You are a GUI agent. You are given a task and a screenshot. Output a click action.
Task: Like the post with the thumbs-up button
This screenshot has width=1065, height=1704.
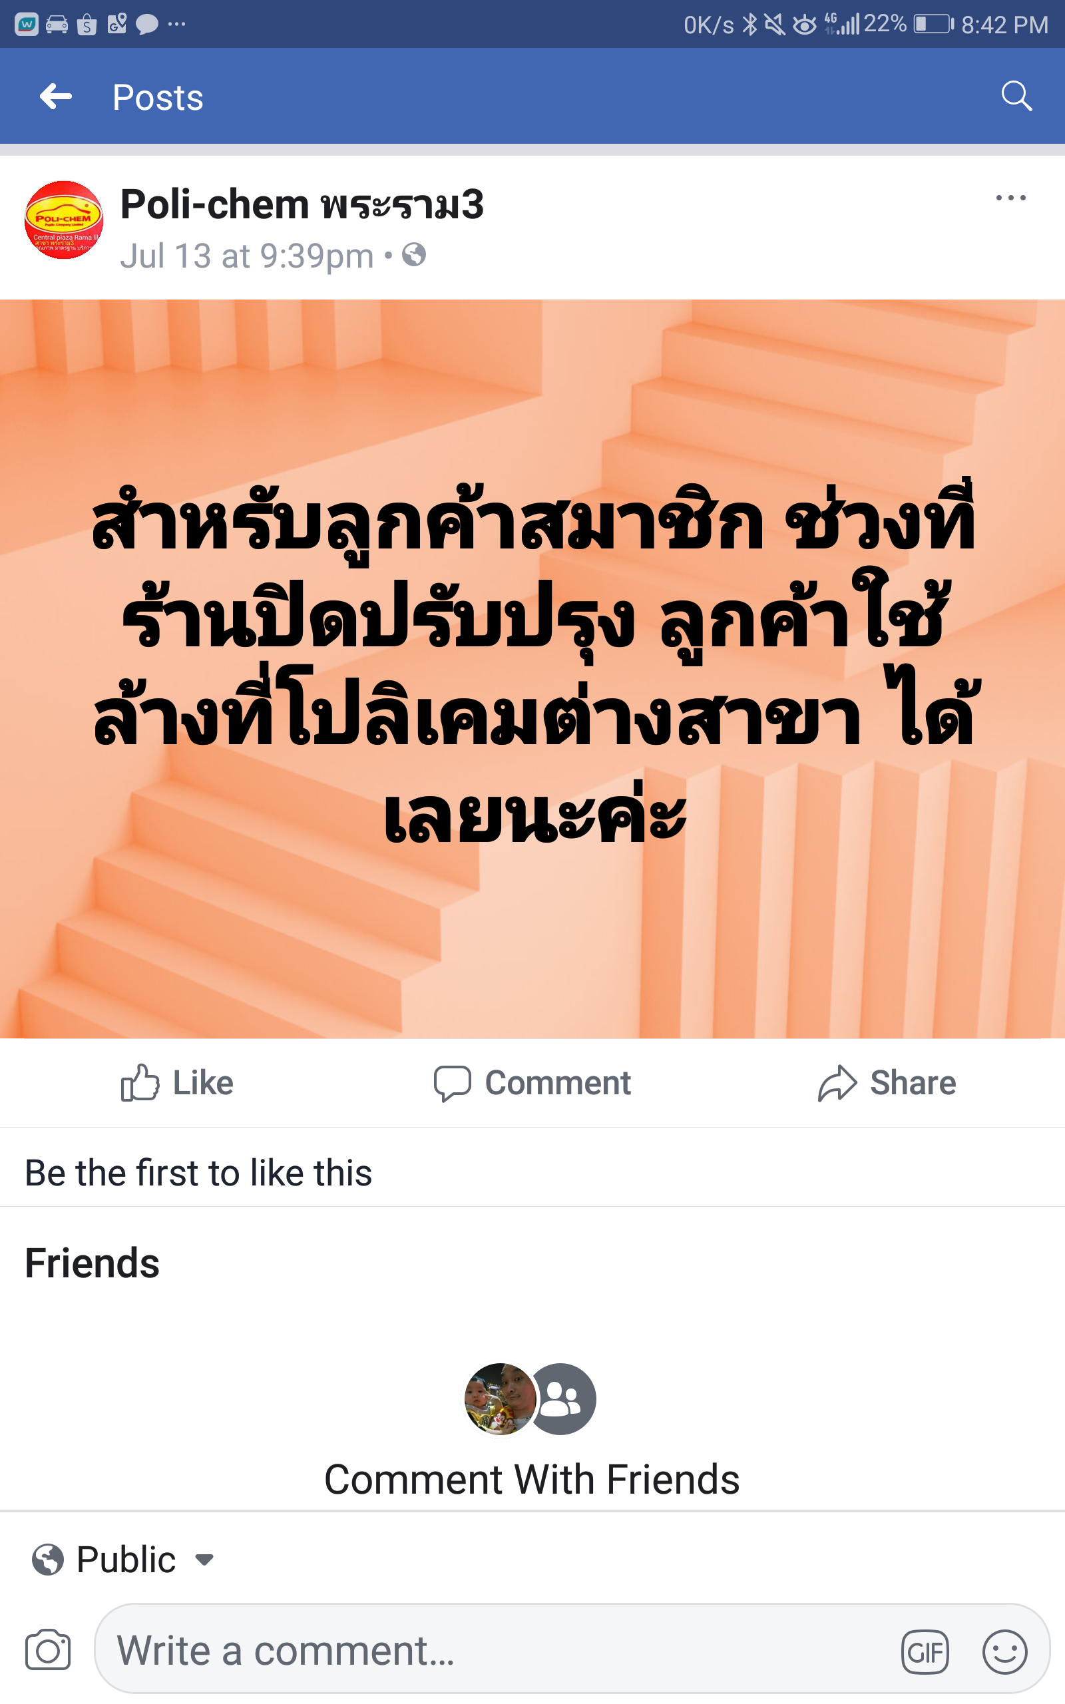[x=177, y=1082]
